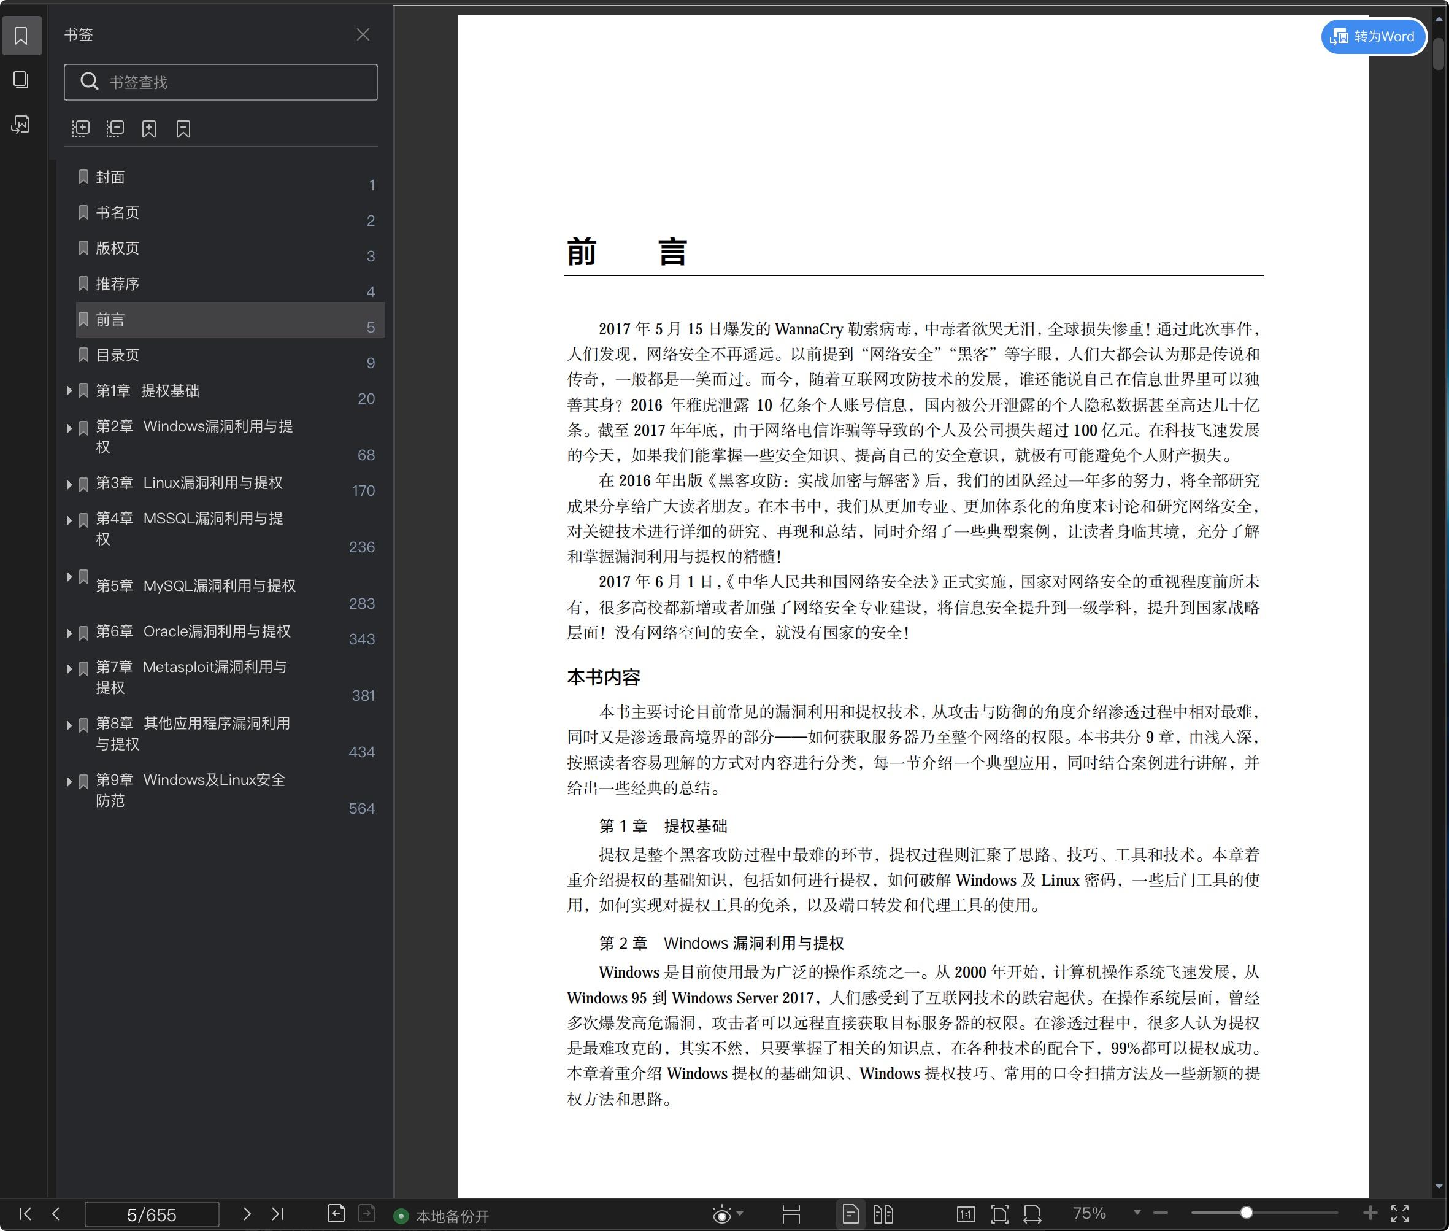Go back to previous view icon
Image resolution: width=1449 pixels, height=1231 pixels.
pyautogui.click(x=336, y=1214)
